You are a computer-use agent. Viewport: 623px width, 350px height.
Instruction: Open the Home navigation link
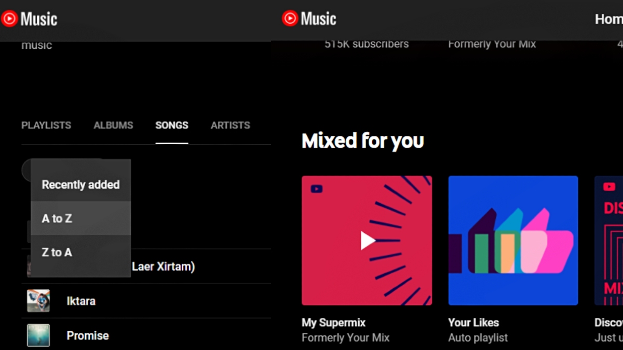609,19
